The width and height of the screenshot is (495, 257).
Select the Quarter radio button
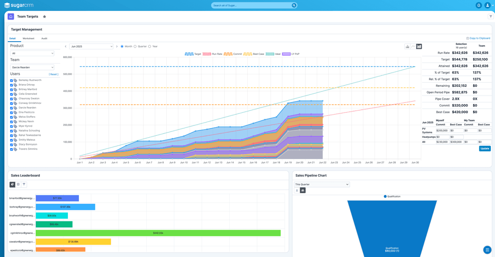click(135, 46)
